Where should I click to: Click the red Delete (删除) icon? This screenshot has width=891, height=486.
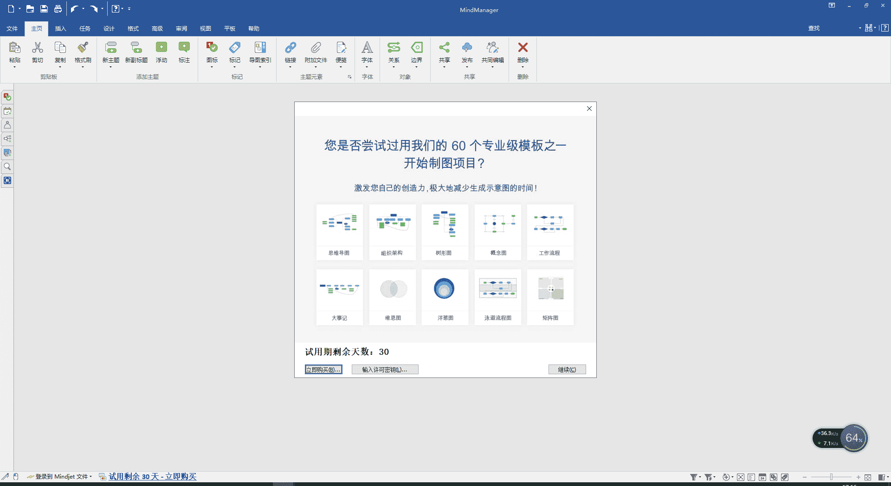coord(523,48)
